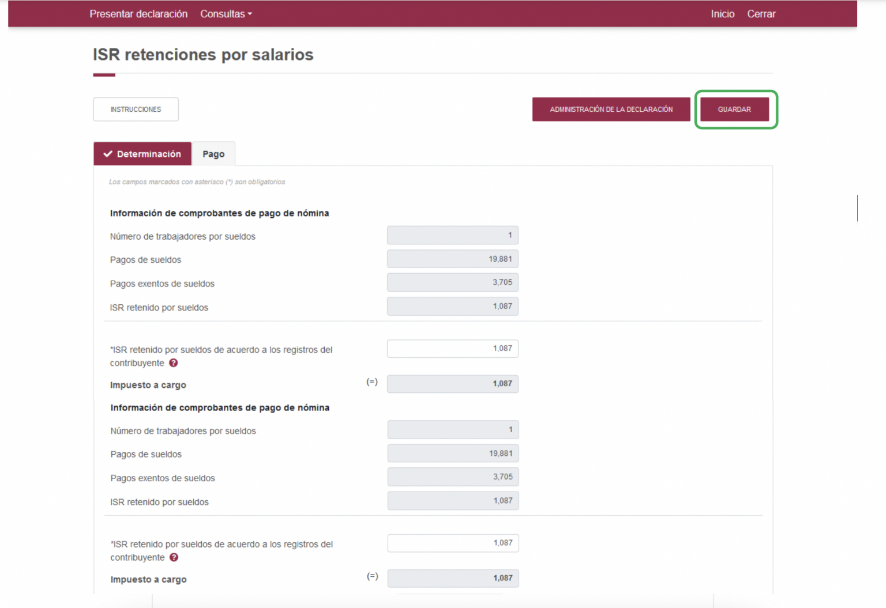This screenshot has height=608, width=886.
Task: Click the checkmark on the Determinación tab
Action: [108, 153]
